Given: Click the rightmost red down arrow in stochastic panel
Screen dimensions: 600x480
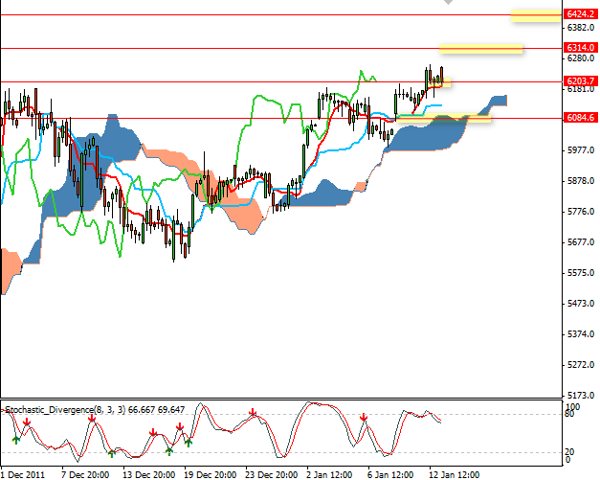Looking at the screenshot, I should [364, 418].
